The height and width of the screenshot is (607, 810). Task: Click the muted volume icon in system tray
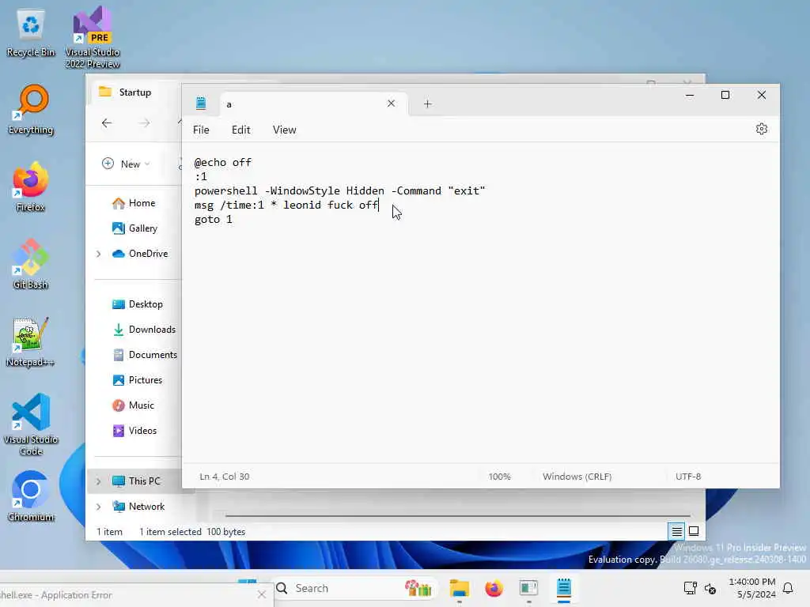click(x=710, y=588)
